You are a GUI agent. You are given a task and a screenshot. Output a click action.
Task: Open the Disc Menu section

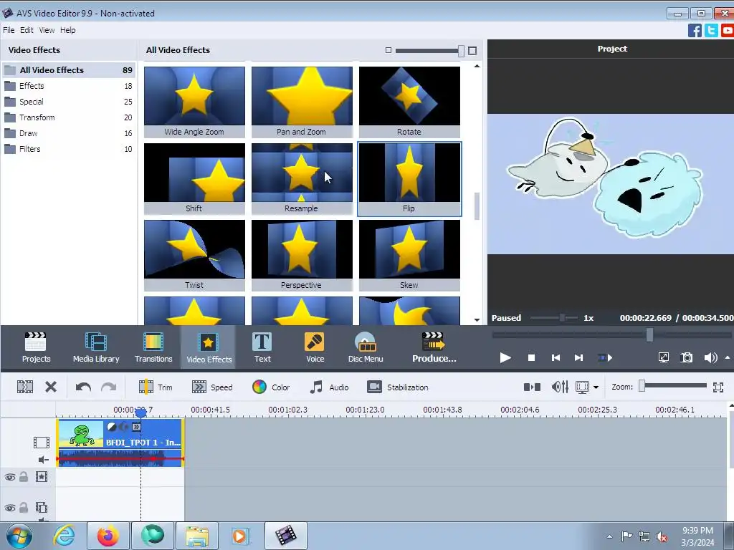(x=366, y=347)
